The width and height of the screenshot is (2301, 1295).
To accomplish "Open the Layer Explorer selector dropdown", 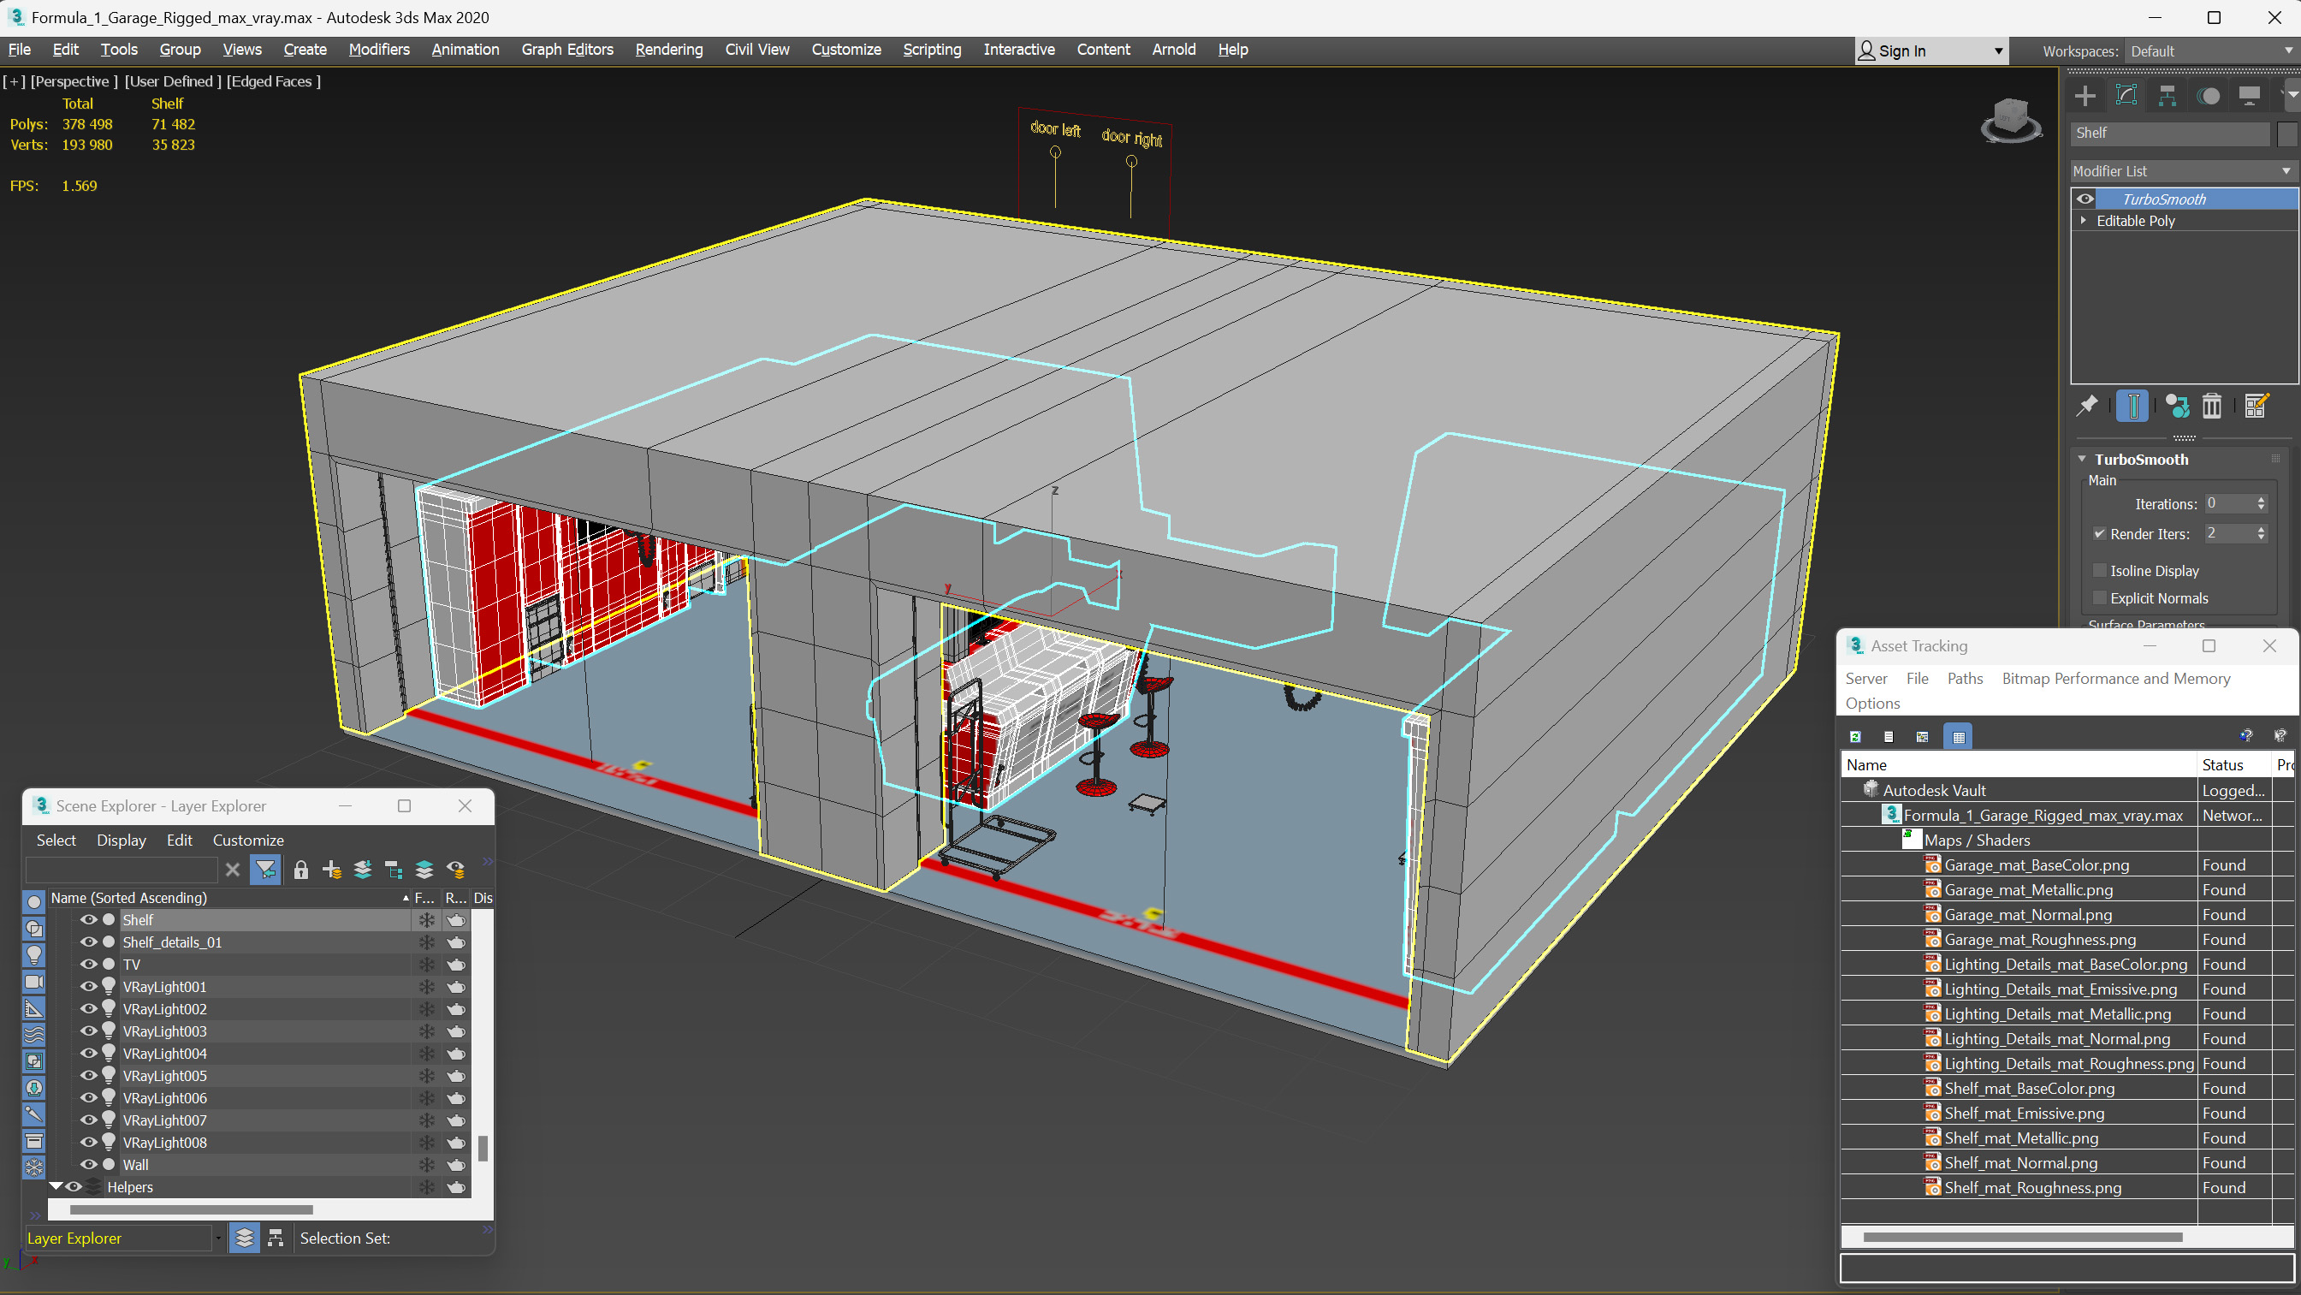I will (x=218, y=1238).
